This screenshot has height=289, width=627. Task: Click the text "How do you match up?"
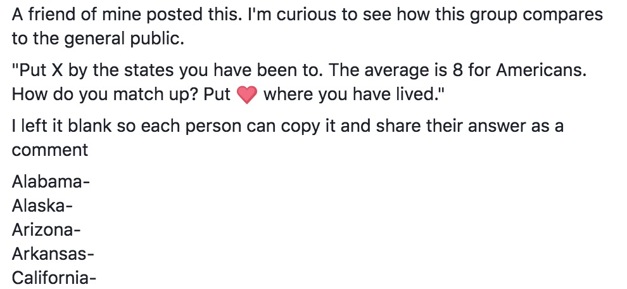coord(105,95)
